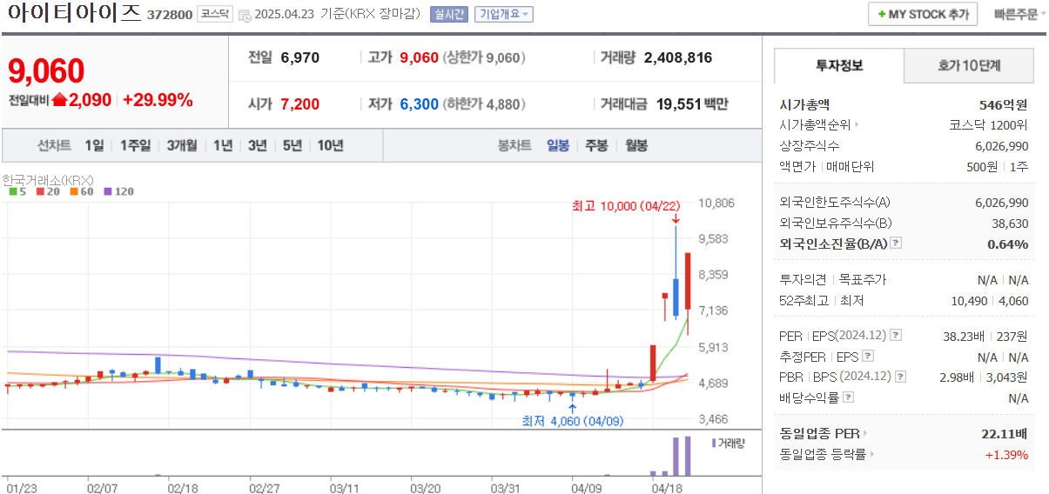The image size is (1049, 494).
Task: Select the 1년 line chart period
Action: [x=223, y=145]
